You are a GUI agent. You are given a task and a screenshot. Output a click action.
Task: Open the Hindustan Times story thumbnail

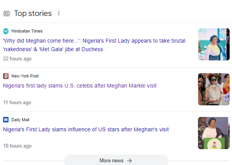tap(213, 44)
